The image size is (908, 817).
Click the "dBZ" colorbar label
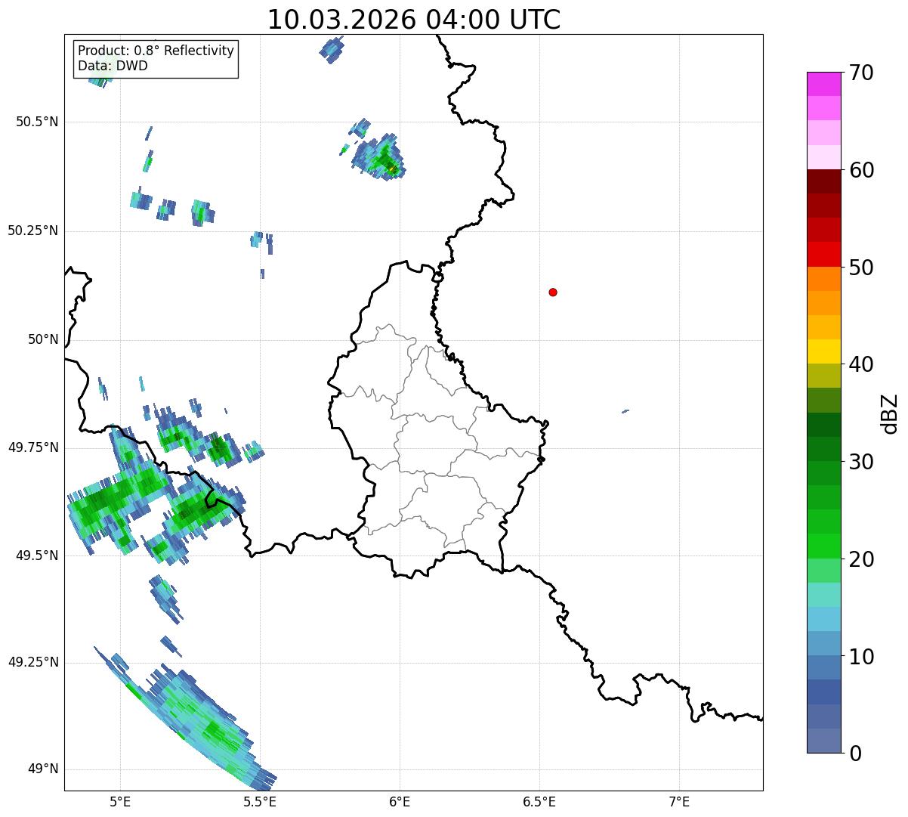[890, 413]
